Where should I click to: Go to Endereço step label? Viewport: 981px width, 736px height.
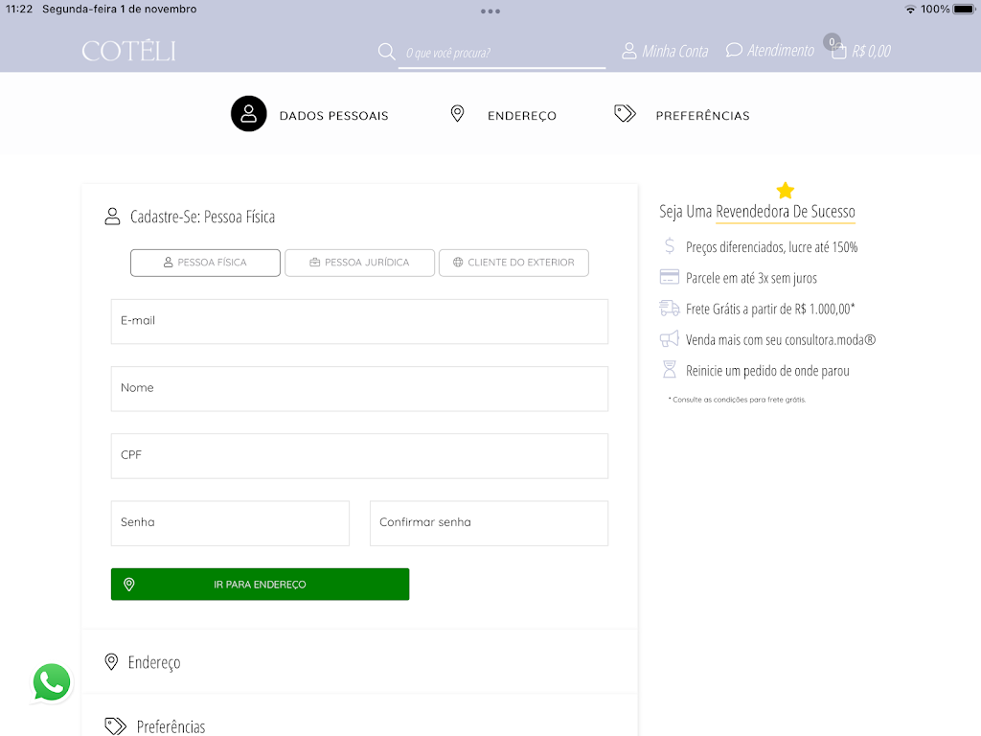pyautogui.click(x=522, y=116)
